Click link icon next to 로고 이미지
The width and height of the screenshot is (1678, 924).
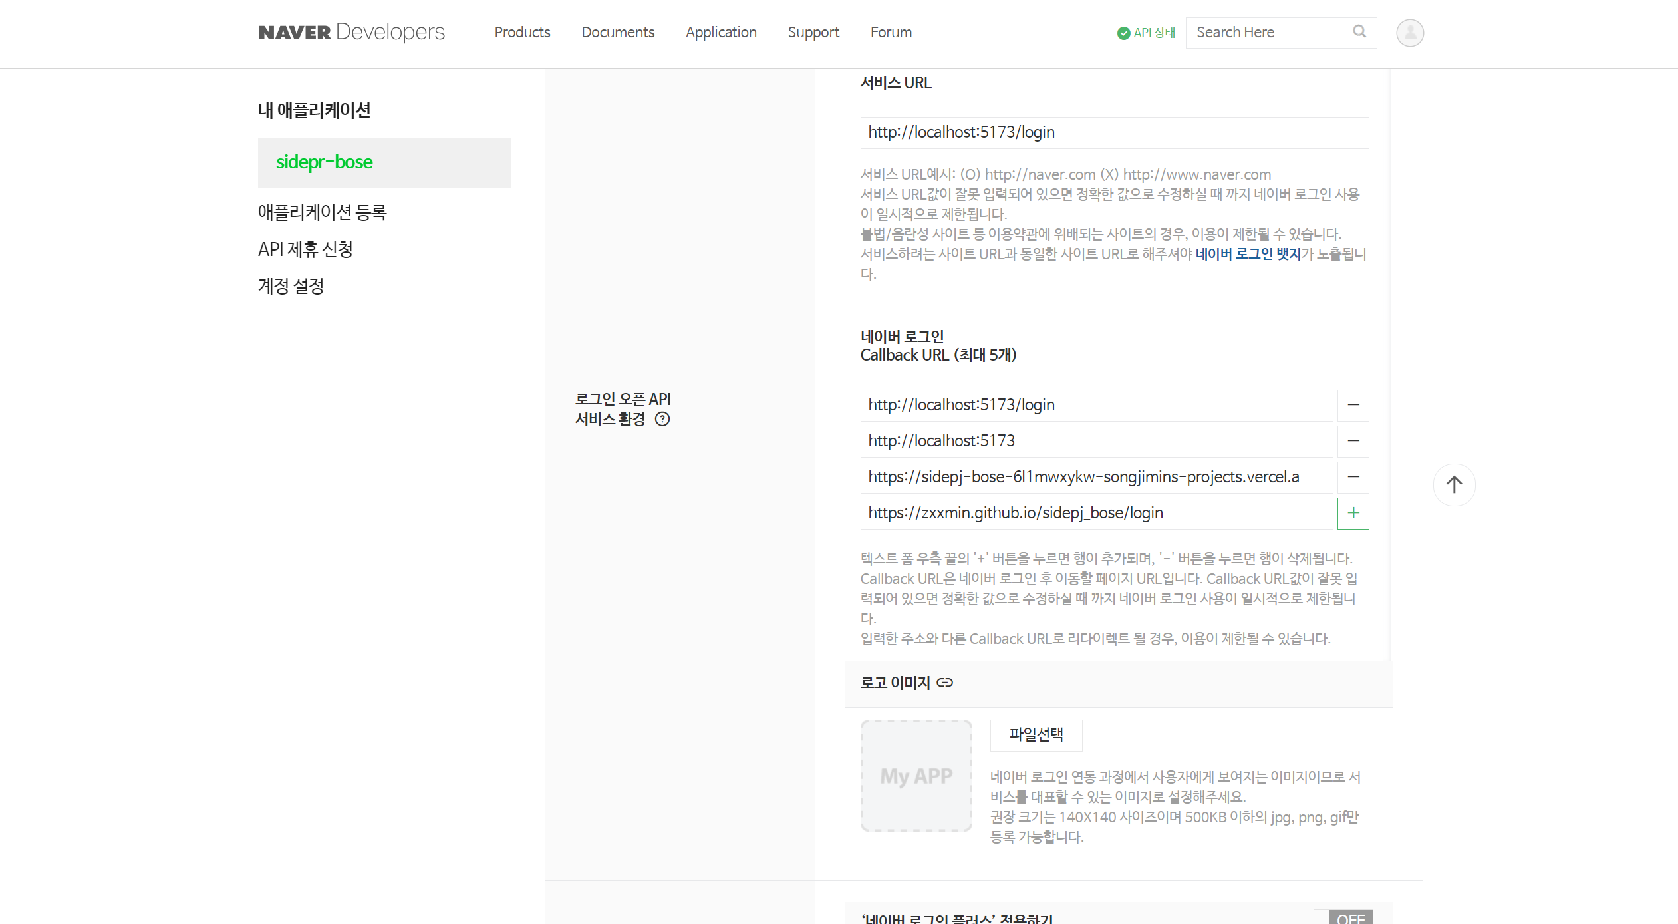pos(944,683)
